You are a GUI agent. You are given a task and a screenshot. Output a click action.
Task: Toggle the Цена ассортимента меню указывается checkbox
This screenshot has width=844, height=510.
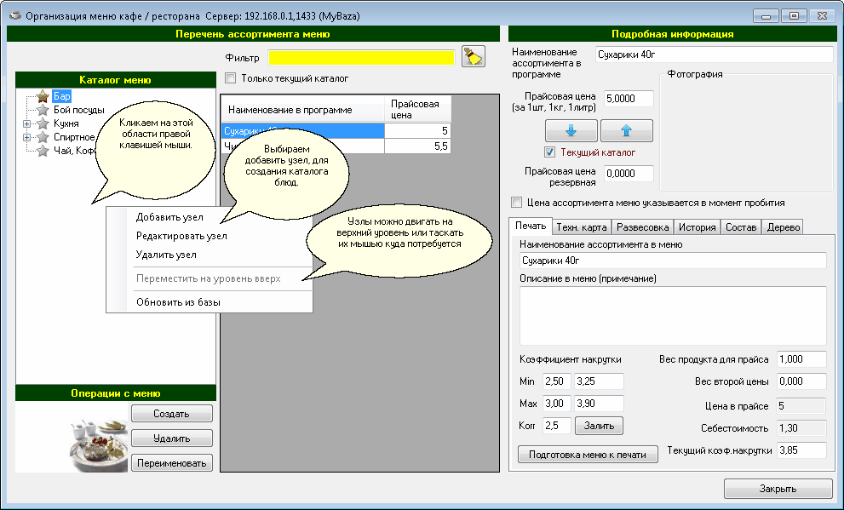coord(515,203)
